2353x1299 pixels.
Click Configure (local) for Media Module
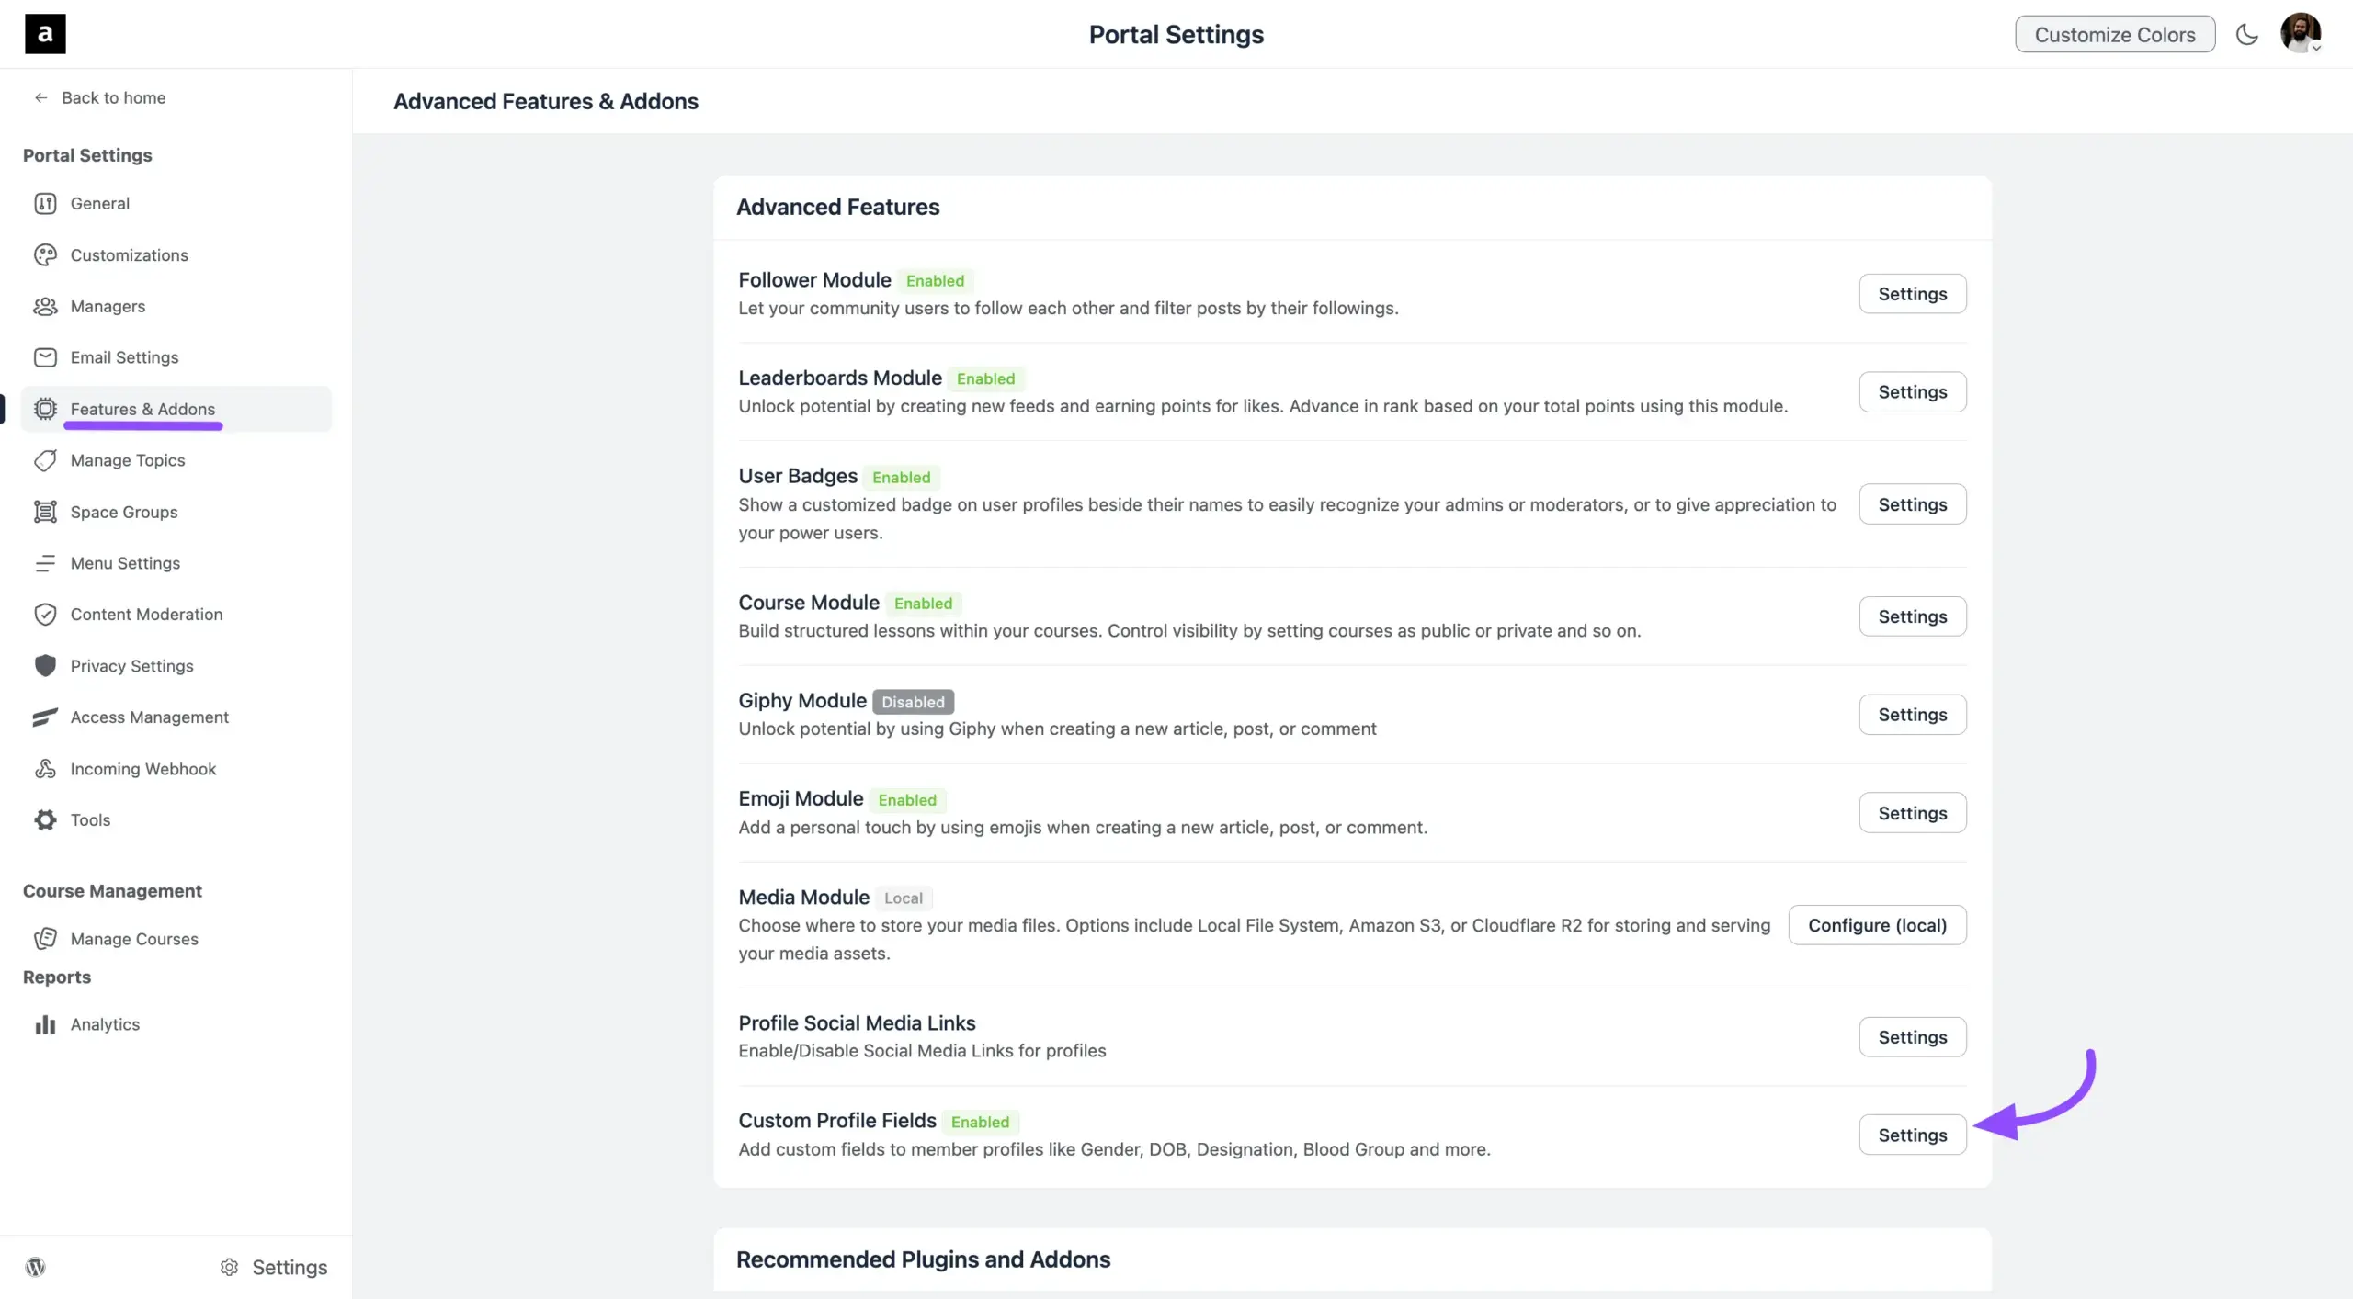point(1877,925)
